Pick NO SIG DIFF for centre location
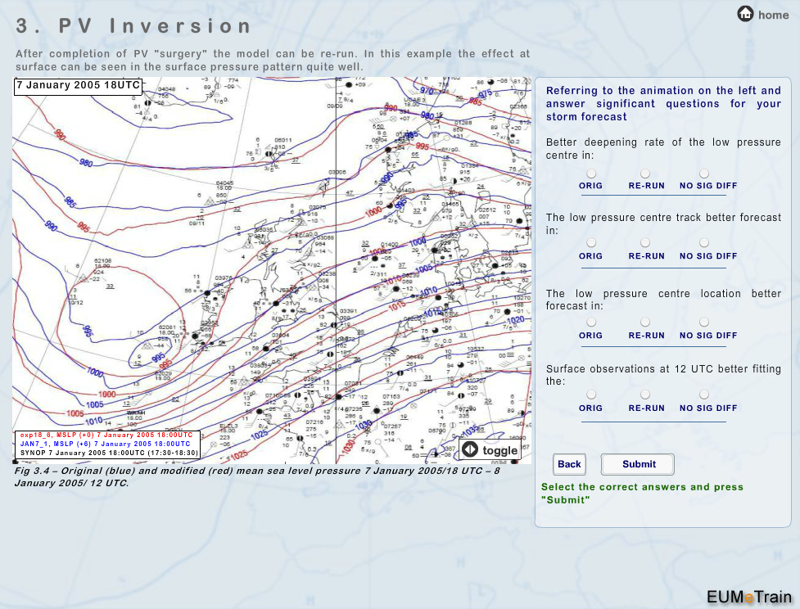 704,323
